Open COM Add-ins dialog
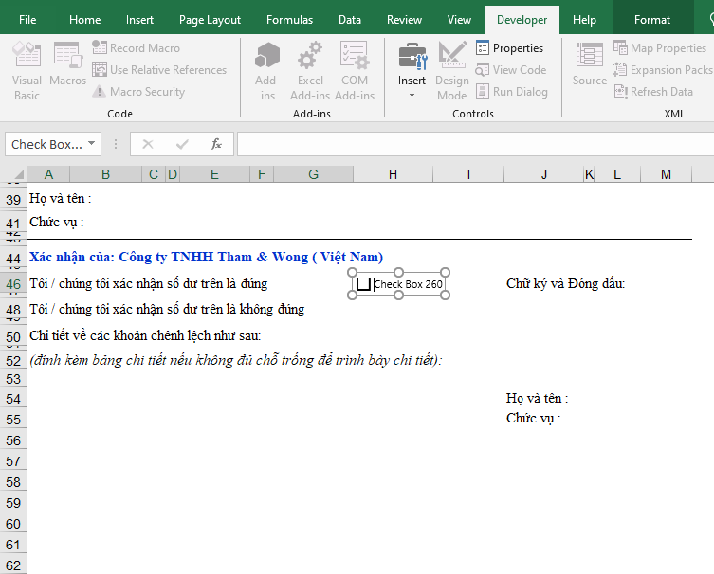 click(x=355, y=70)
